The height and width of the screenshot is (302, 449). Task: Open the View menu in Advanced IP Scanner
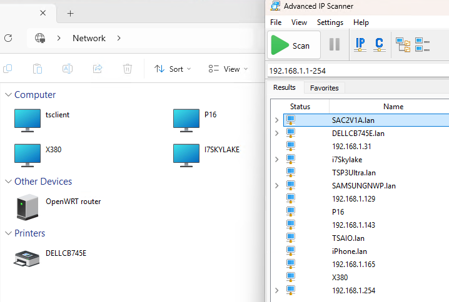pyautogui.click(x=299, y=22)
